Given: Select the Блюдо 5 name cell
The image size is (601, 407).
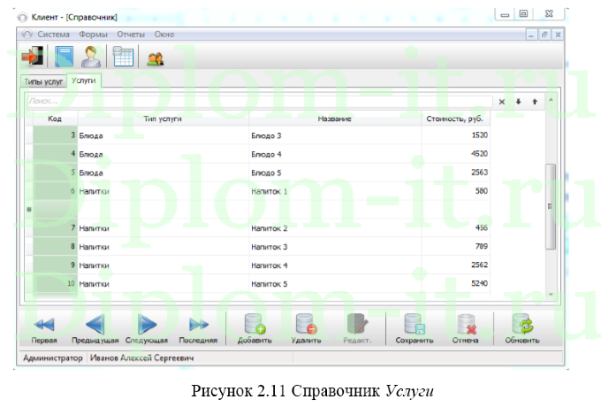Looking at the screenshot, I should [335, 173].
